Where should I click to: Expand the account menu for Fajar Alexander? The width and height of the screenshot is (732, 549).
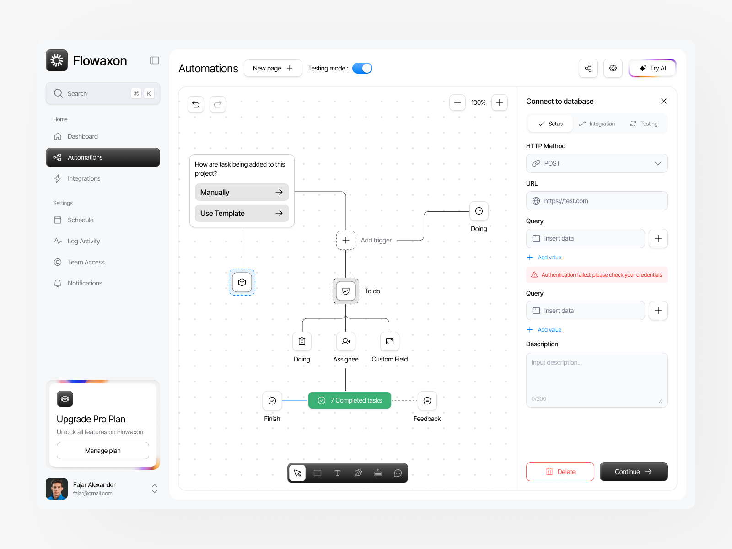point(154,488)
